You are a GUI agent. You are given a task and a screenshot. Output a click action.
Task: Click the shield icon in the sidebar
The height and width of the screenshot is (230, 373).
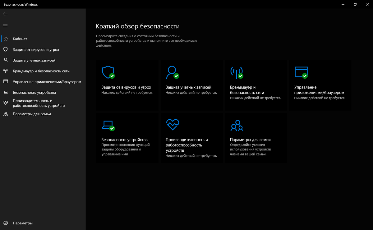[5, 49]
